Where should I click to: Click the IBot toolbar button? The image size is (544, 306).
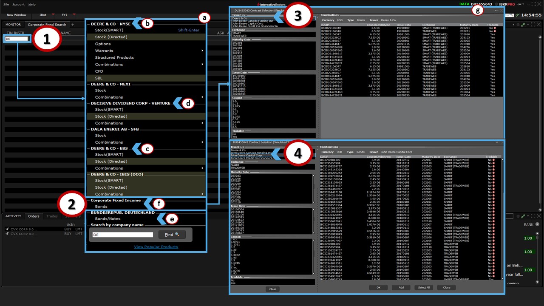pos(43,15)
